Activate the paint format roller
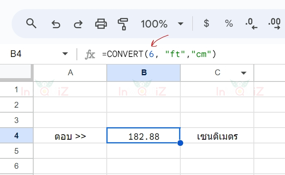Screen dimensions: 285x175 point(123,24)
